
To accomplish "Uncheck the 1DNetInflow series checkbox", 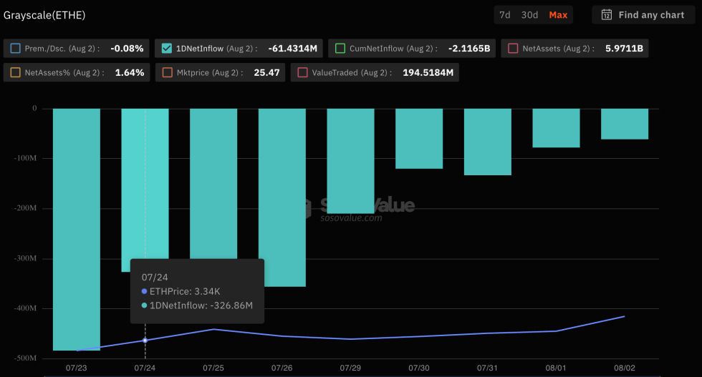I will (166, 49).
